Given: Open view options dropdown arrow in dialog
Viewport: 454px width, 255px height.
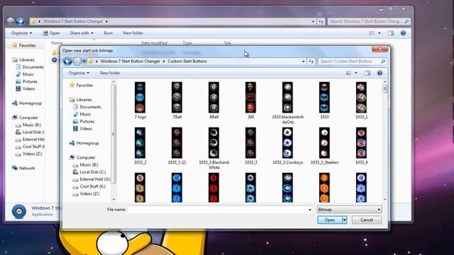Looking at the screenshot, I should coord(356,73).
